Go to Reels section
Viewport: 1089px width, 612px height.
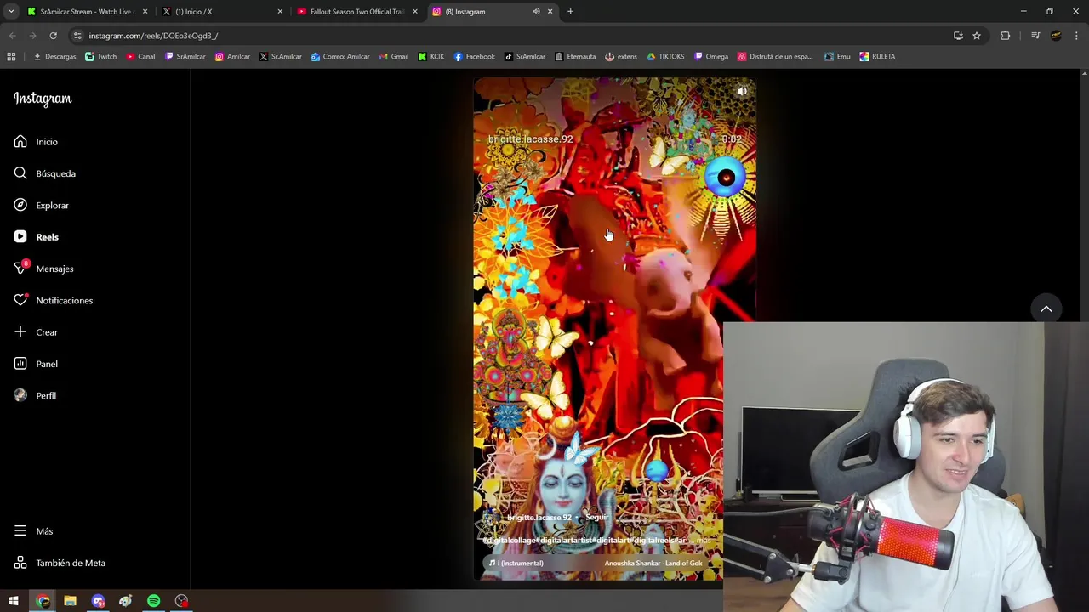36,237
